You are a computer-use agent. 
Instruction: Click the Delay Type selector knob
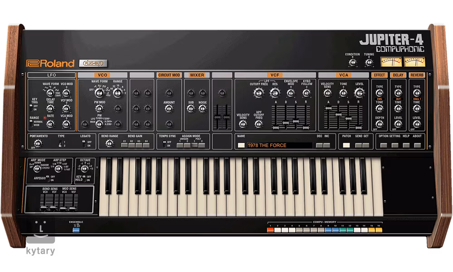(398, 93)
